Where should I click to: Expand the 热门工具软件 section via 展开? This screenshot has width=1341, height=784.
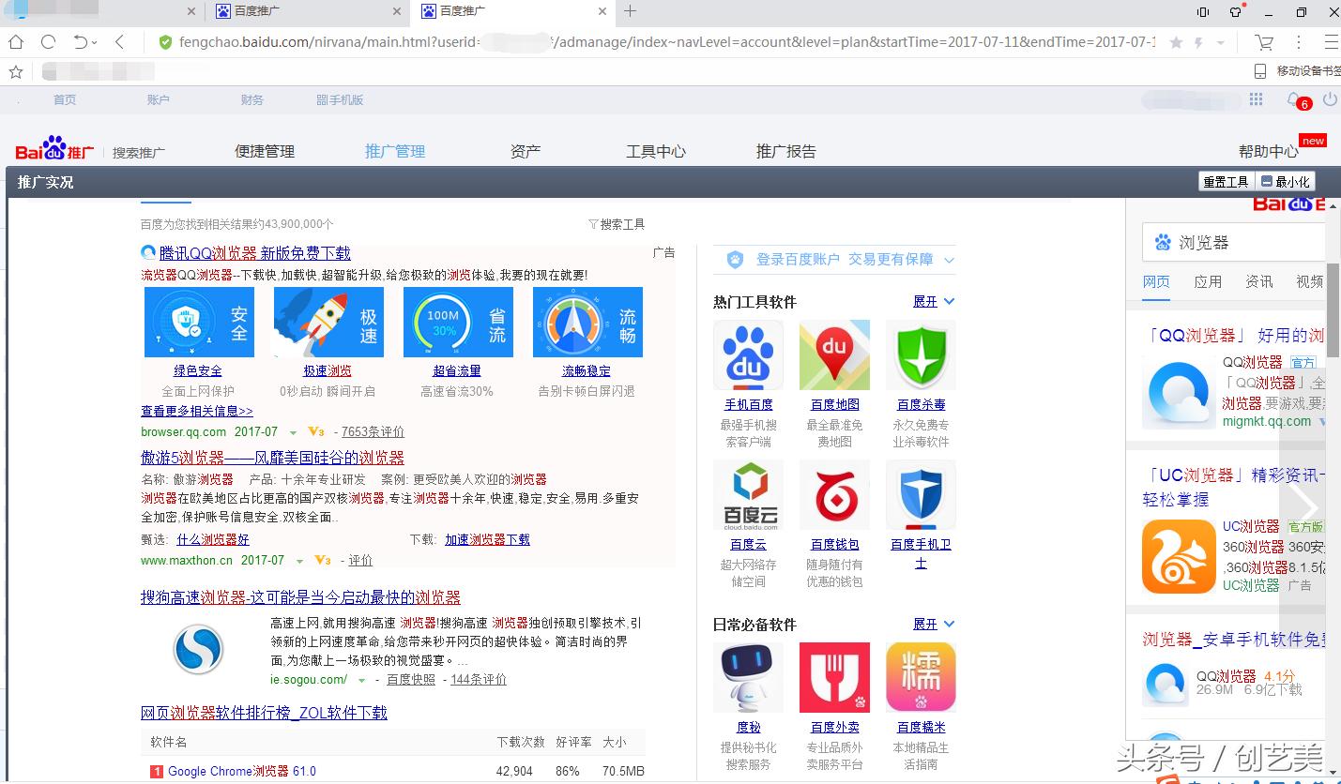tap(934, 301)
